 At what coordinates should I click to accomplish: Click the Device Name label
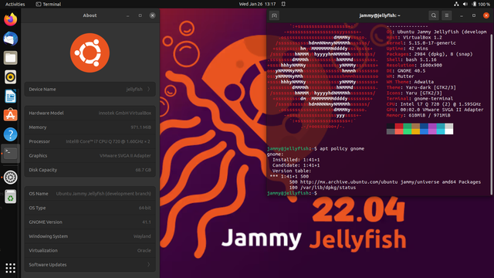[x=42, y=90]
